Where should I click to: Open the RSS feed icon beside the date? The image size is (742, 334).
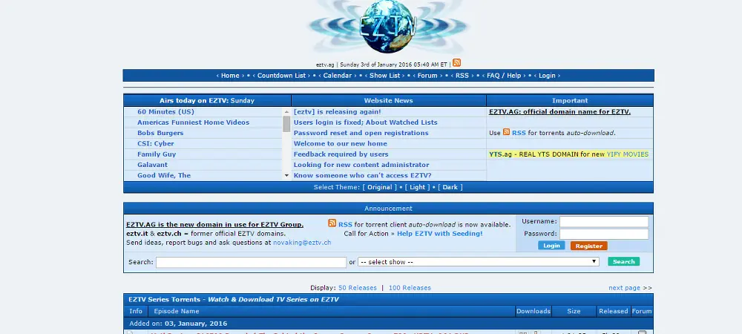(456, 63)
